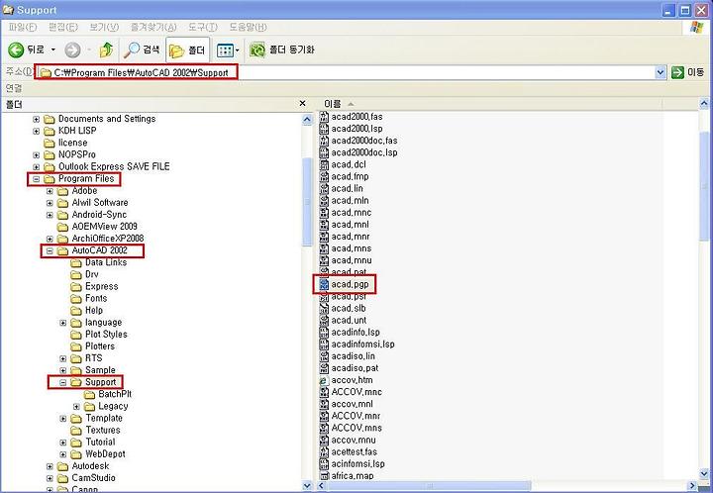Select the acad.dcl file icon
The width and height of the screenshot is (713, 493).
324,164
